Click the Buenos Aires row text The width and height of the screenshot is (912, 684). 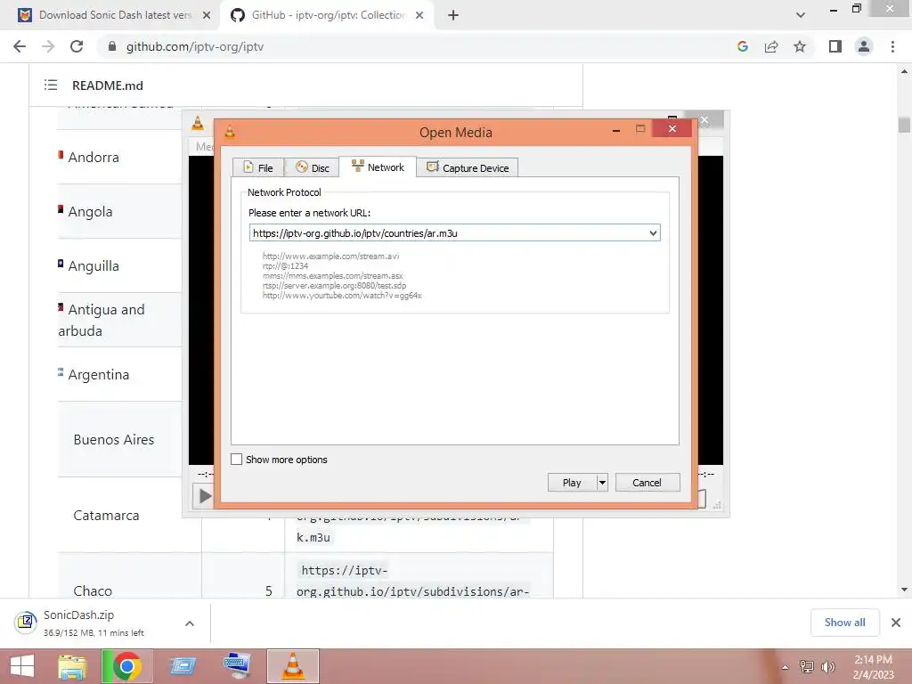[114, 440]
